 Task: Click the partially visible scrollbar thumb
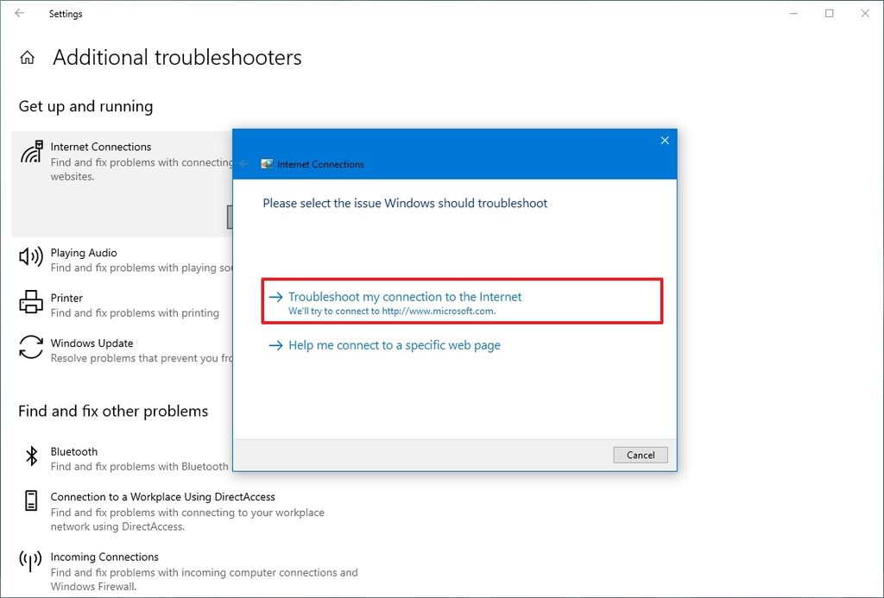[230, 217]
